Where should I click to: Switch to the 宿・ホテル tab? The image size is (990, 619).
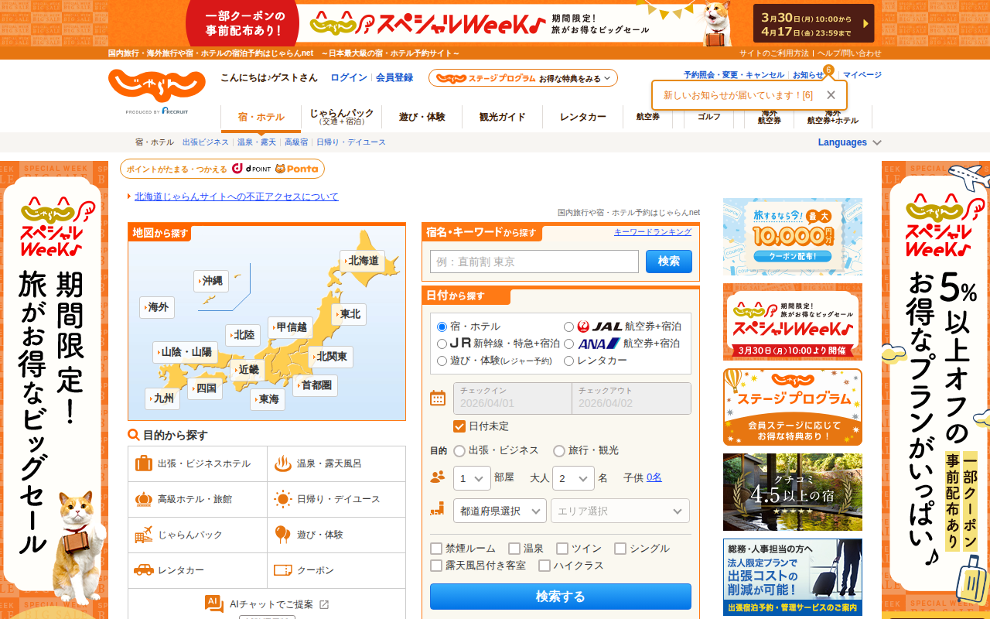point(261,117)
